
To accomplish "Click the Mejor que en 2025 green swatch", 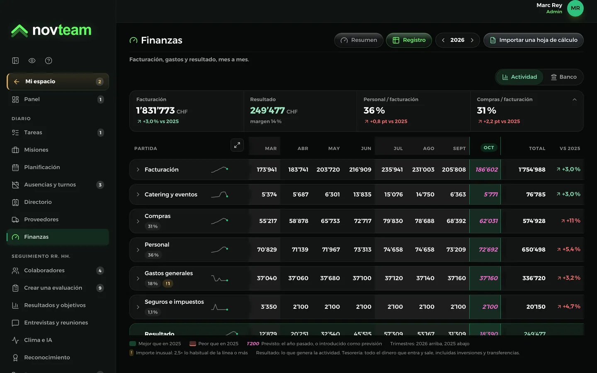I will tap(133, 344).
